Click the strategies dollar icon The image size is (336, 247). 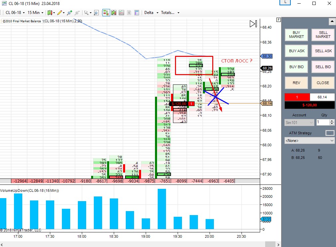(129, 13)
